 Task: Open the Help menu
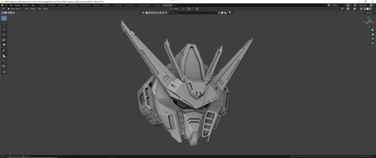point(33,5)
